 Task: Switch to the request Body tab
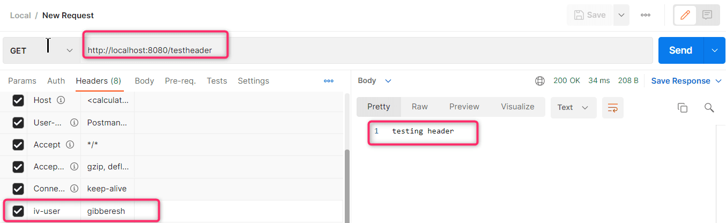144,81
